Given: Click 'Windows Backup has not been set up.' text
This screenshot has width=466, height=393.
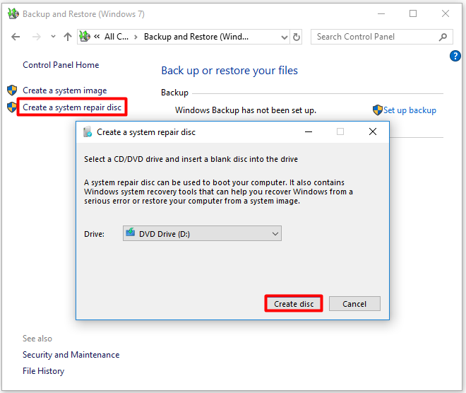Looking at the screenshot, I should click(x=246, y=110).
